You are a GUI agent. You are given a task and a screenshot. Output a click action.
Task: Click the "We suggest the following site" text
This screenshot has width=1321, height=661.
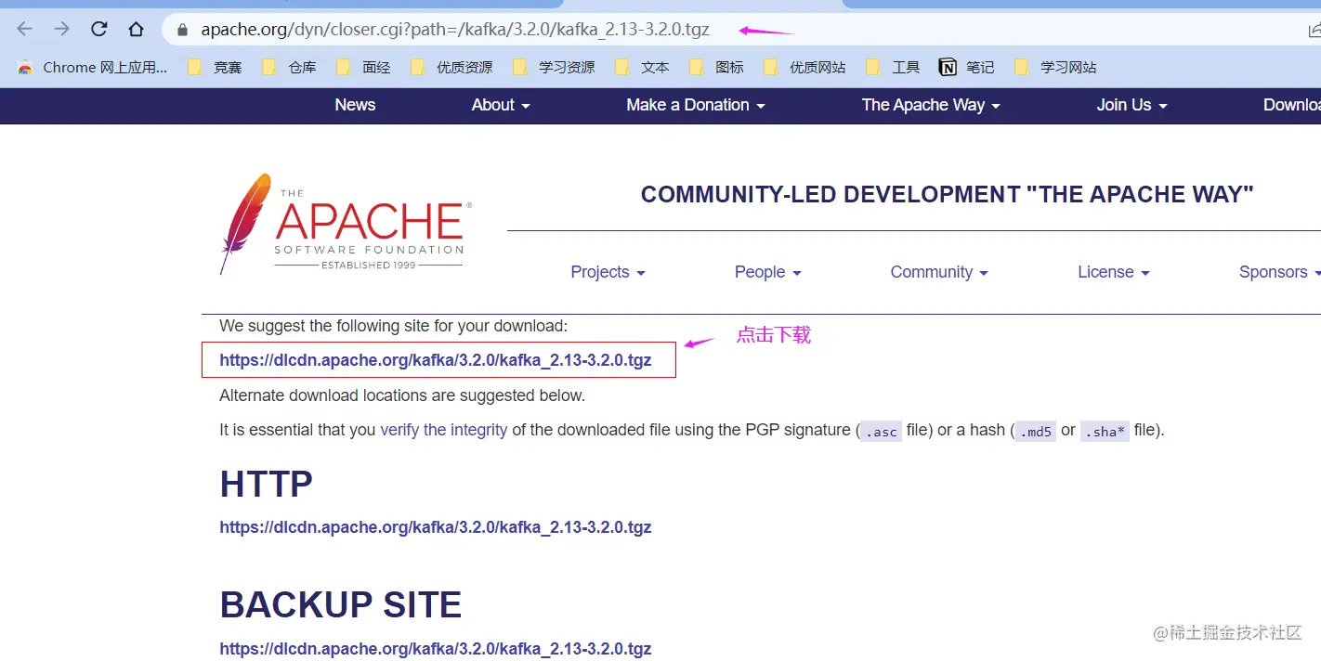click(393, 326)
